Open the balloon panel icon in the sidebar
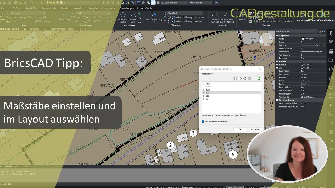Viewport: 335px width, 188px height. pos(331,42)
